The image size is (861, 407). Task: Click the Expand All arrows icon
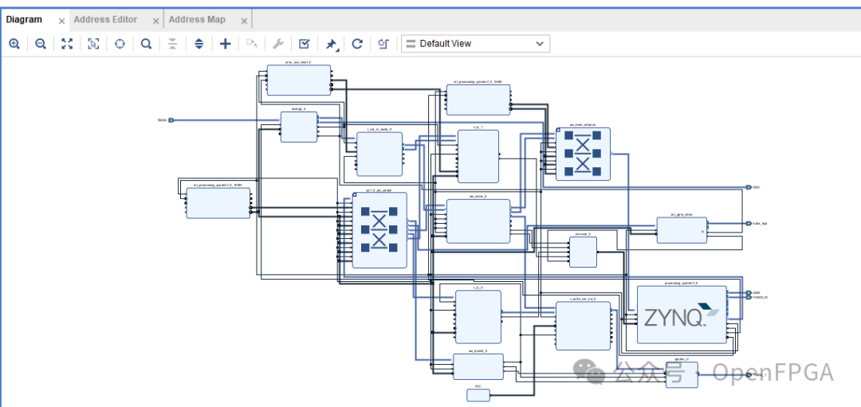pyautogui.click(x=199, y=44)
